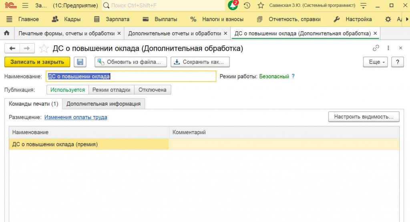Open the Зарплата section menu
Viewport: 410px width, 222px height.
point(113,19)
